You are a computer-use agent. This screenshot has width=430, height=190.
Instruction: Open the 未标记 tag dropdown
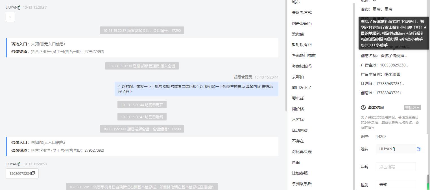[x=412, y=108]
